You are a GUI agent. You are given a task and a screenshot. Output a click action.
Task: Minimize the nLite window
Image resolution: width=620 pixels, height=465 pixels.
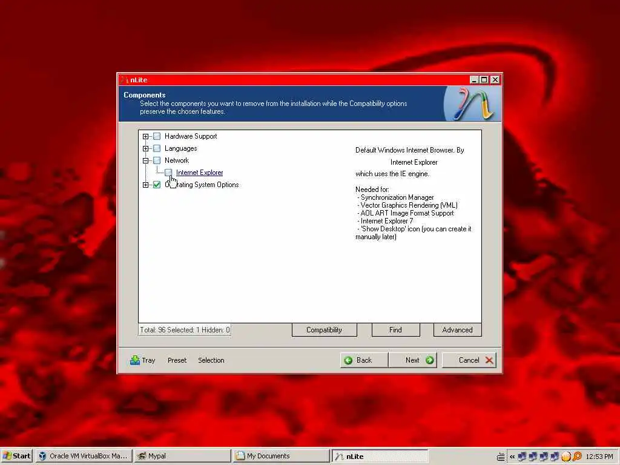coord(474,80)
